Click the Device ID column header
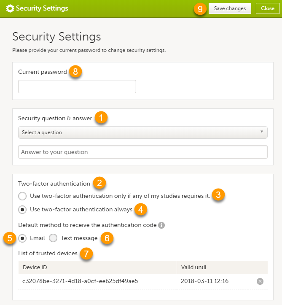 [x=97, y=267]
